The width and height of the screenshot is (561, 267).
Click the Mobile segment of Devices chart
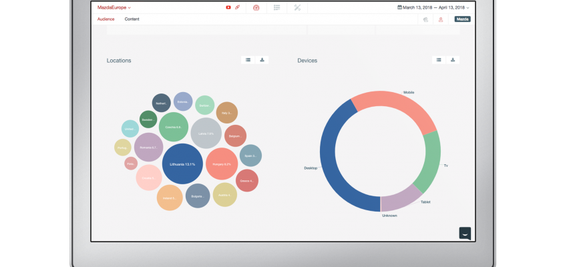point(394,105)
